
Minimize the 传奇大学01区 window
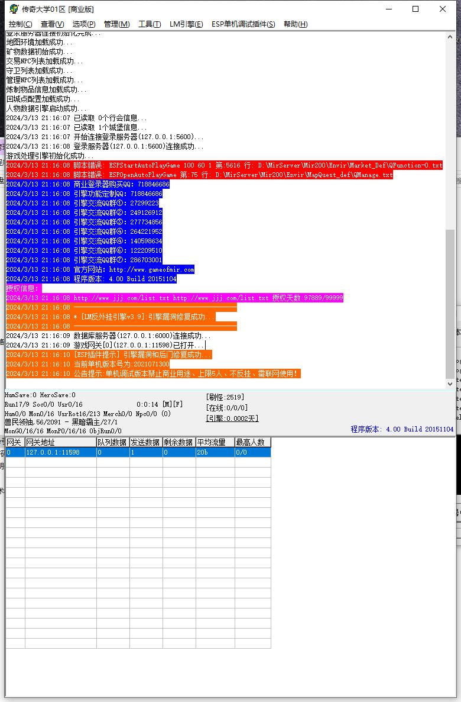[x=389, y=9]
